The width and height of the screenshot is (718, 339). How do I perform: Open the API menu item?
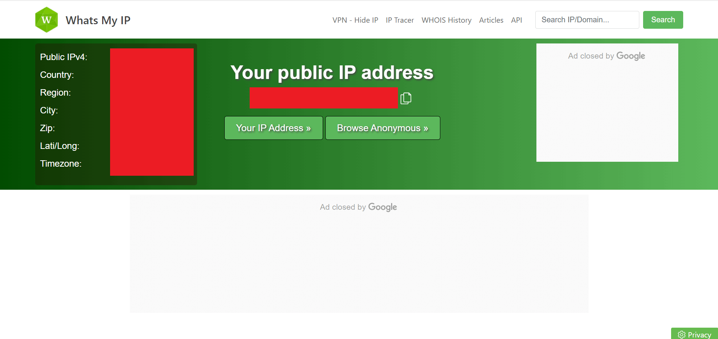[516, 20]
